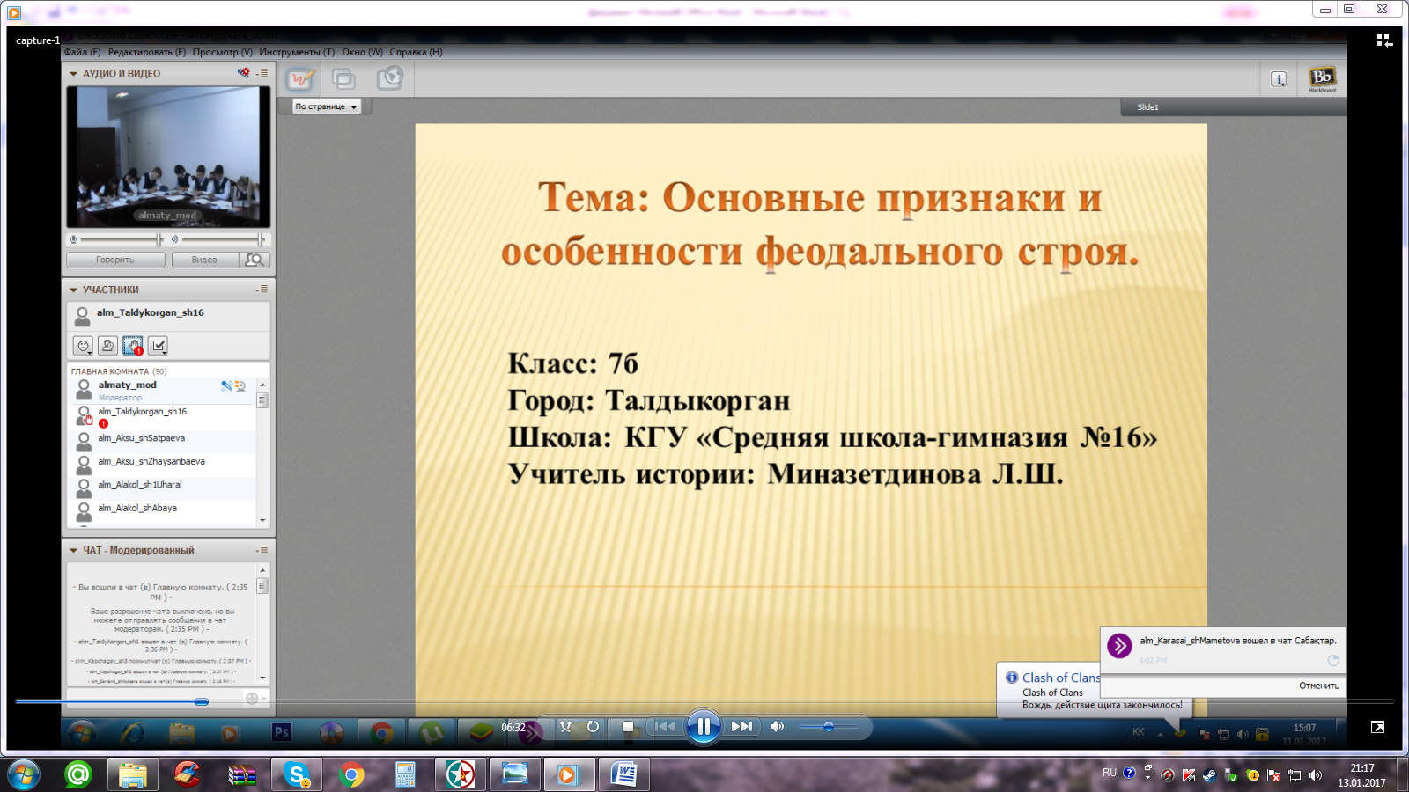Toggle the raise hand button
The height and width of the screenshot is (792, 1409).
pos(133,346)
